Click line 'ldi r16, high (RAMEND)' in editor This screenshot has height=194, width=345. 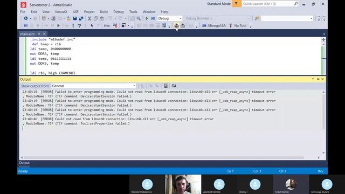53,73
